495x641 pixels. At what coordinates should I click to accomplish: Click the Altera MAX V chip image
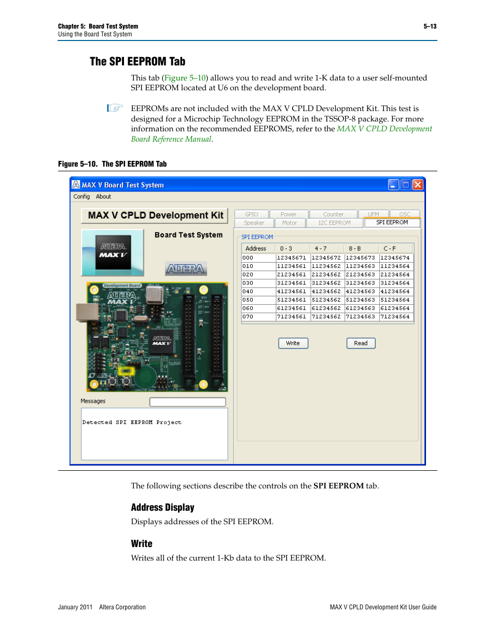point(113,253)
